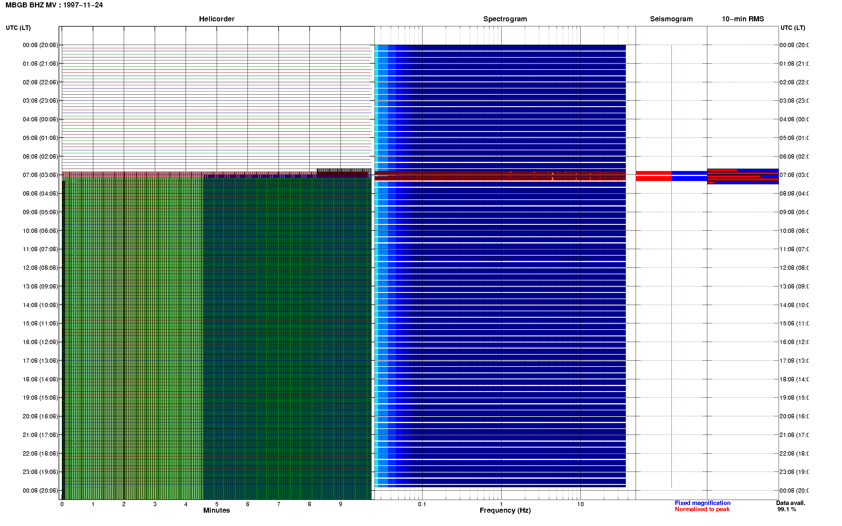Select the '01:08 (21:08)' time label
Image resolution: width=842 pixels, height=526 pixels.
[x=40, y=64]
